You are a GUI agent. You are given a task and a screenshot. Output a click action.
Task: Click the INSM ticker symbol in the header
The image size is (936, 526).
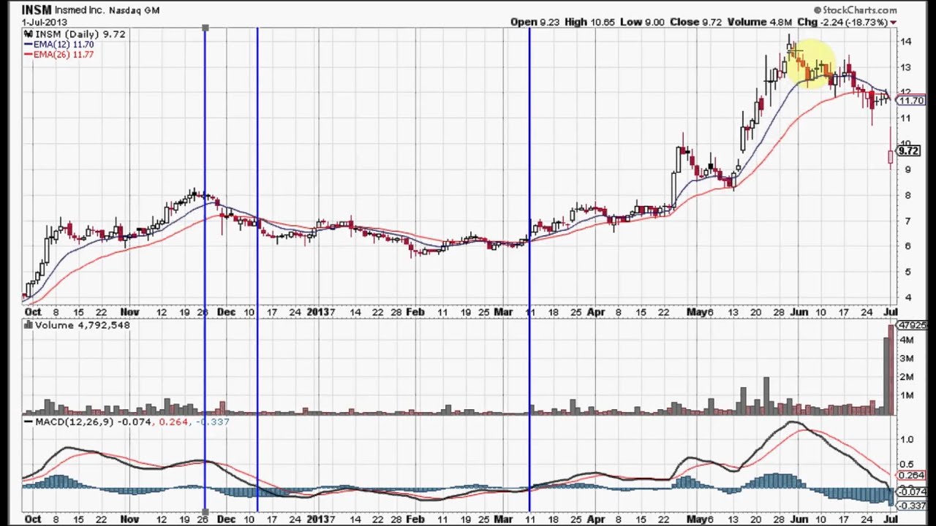(37, 10)
